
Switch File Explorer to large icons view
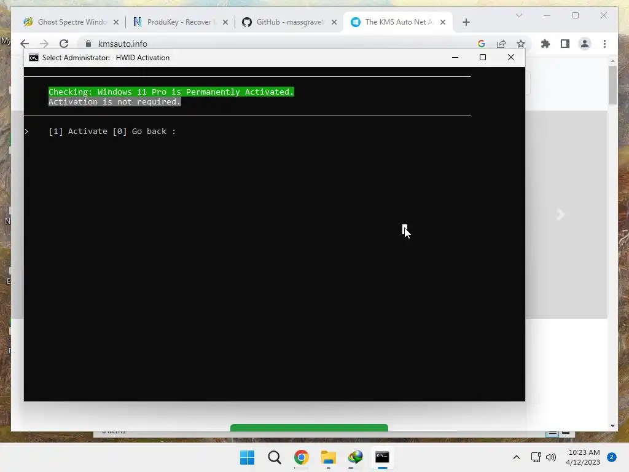point(566,433)
